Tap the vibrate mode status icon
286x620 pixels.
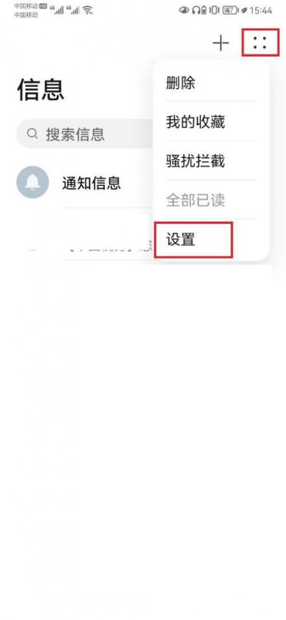click(214, 10)
